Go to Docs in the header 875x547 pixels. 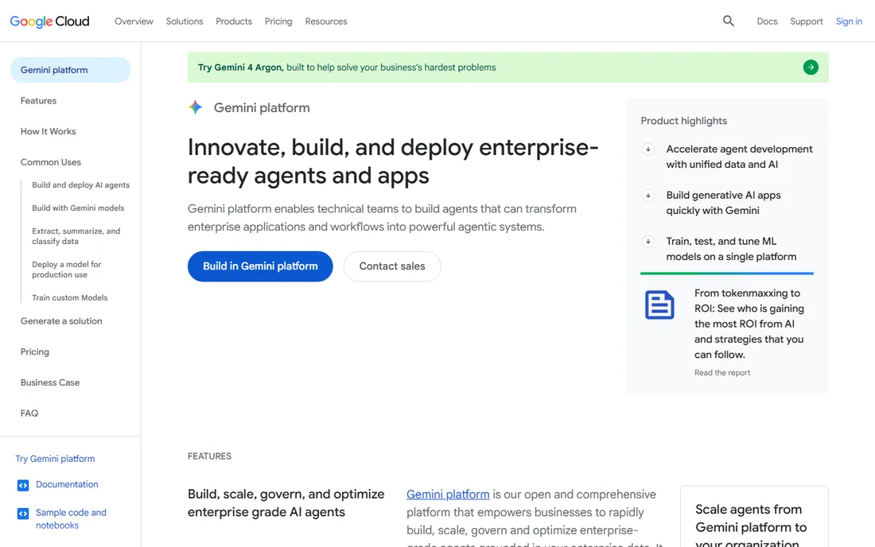(x=767, y=21)
